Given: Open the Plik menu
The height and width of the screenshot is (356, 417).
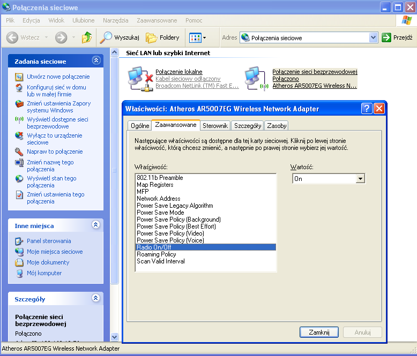Looking at the screenshot, I should pyautogui.click(x=10, y=20).
